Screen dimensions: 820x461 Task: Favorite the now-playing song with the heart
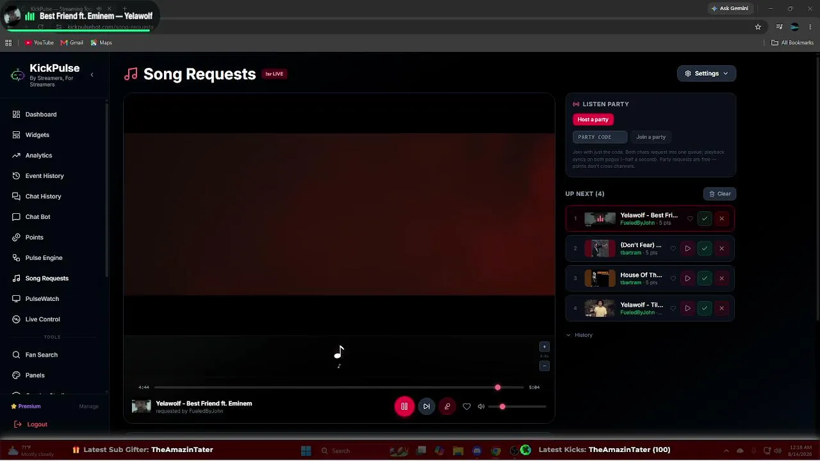(466, 407)
